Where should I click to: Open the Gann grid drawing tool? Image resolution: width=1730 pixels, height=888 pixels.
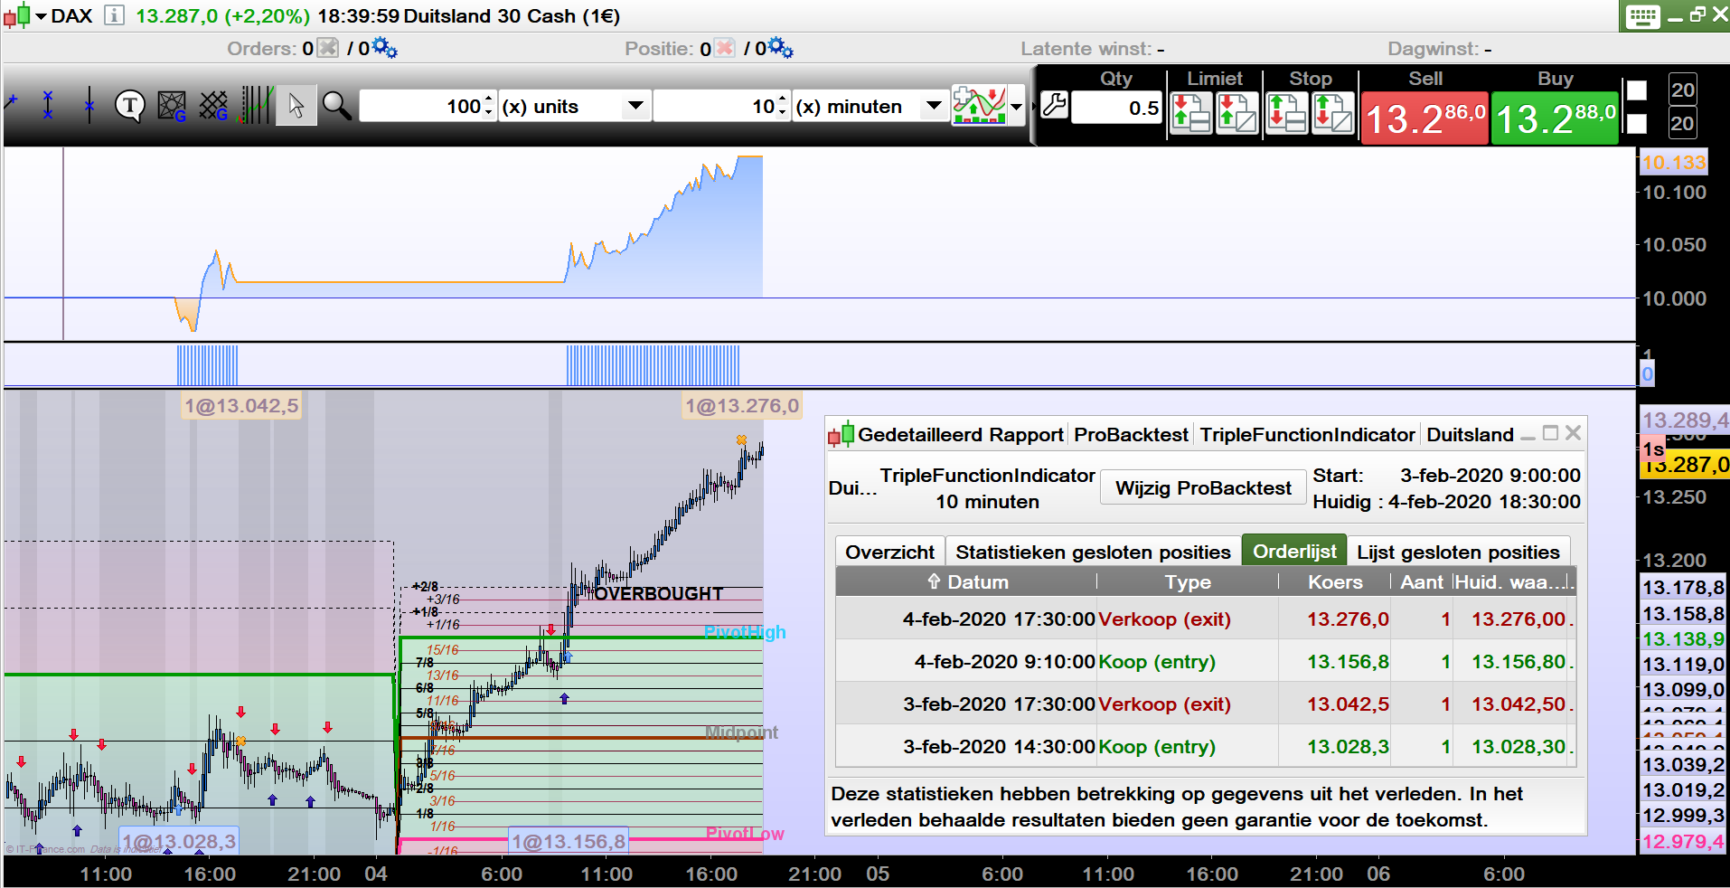(x=213, y=106)
